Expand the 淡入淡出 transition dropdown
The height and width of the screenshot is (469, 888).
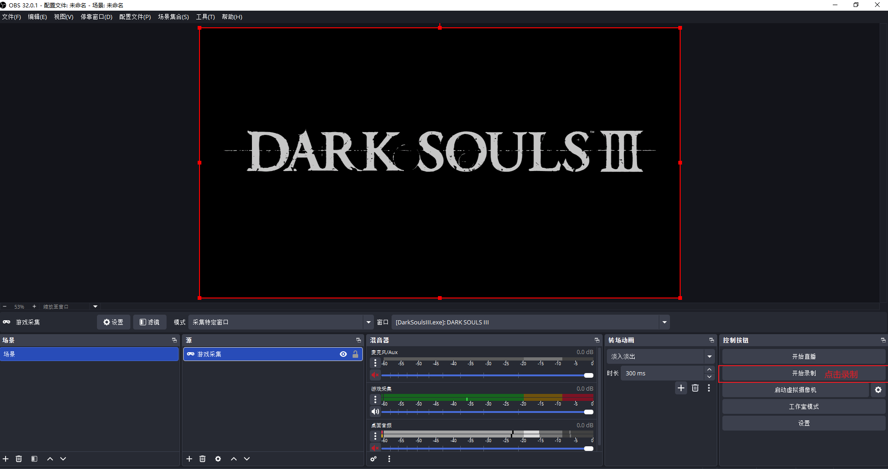(x=709, y=356)
